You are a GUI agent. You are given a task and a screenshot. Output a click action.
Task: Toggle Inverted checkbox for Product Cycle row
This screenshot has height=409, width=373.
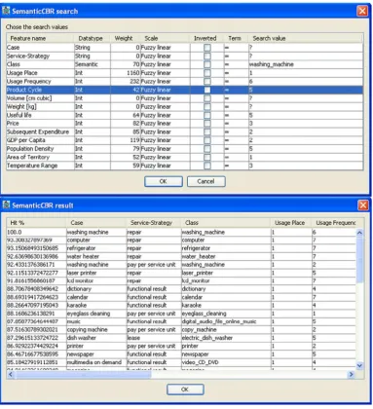click(x=207, y=90)
